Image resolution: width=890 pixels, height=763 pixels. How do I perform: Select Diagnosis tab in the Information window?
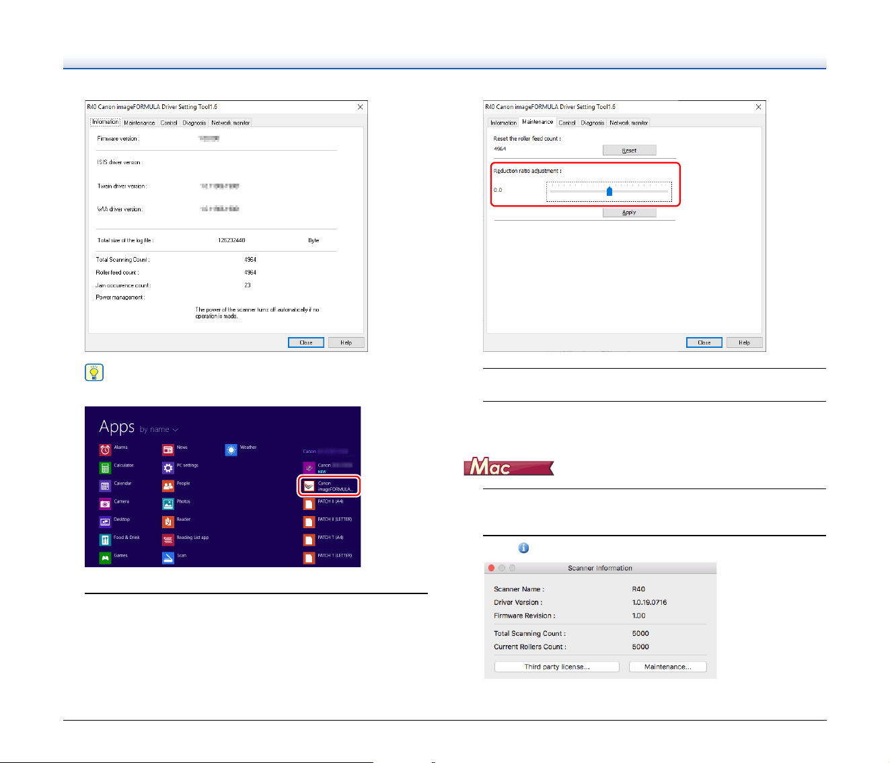pyautogui.click(x=194, y=122)
